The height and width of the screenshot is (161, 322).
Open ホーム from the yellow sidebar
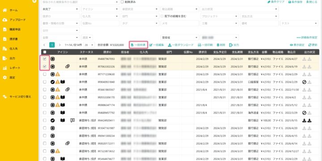coord(13,10)
